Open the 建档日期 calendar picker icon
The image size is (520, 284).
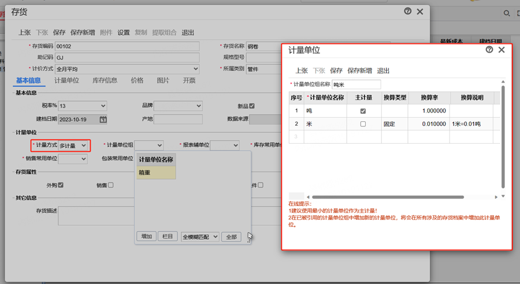pyautogui.click(x=103, y=119)
